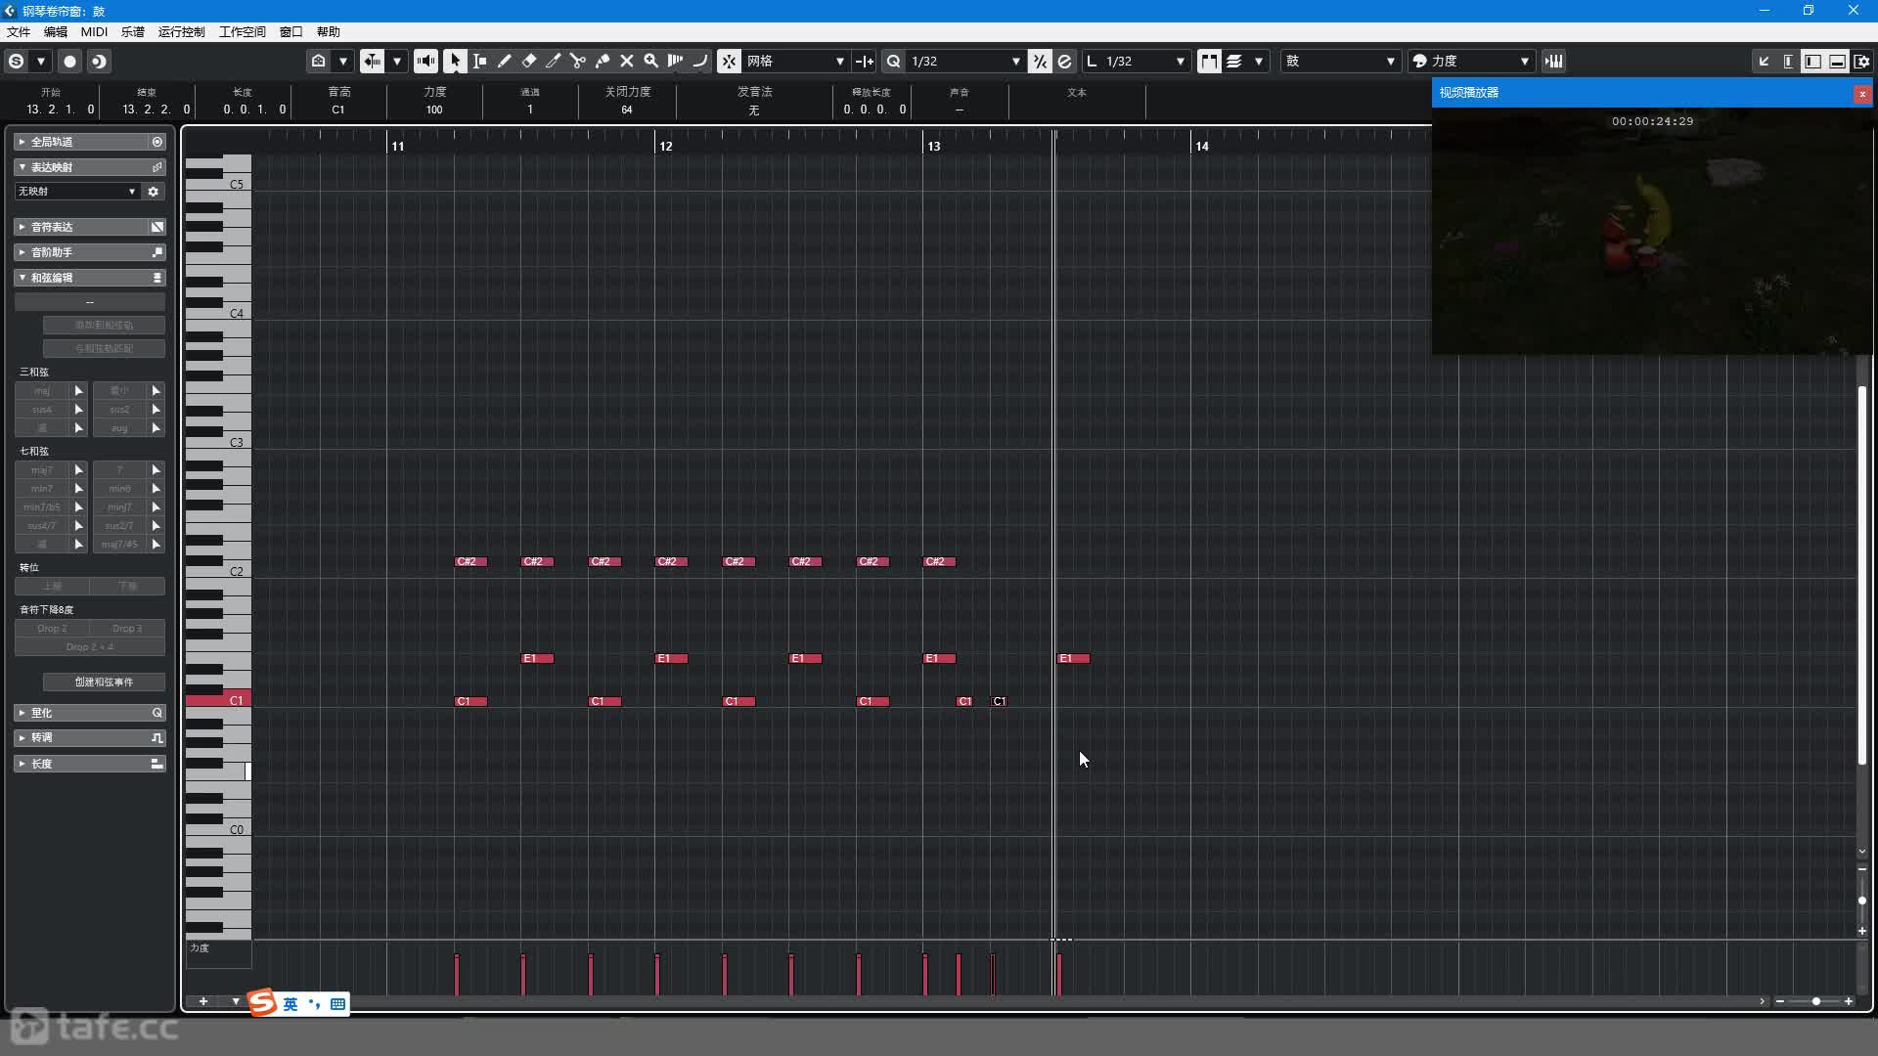Click the Note Expression panel icon

tap(156, 227)
